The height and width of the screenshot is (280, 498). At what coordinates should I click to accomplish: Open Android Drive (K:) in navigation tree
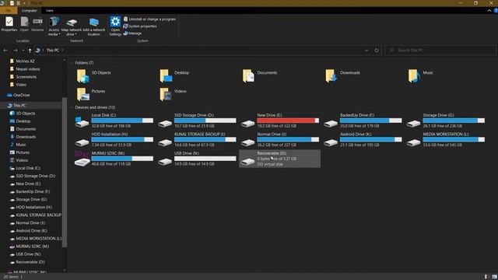click(x=31, y=231)
